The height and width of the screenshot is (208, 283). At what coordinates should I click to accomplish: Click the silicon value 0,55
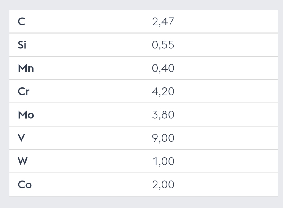coord(163,45)
